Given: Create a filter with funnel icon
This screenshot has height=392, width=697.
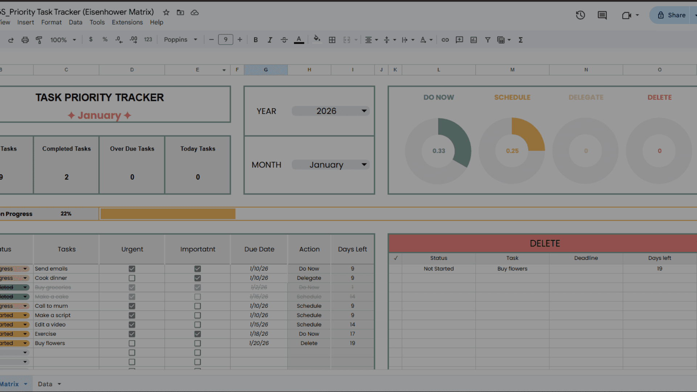Looking at the screenshot, I should click(x=488, y=40).
